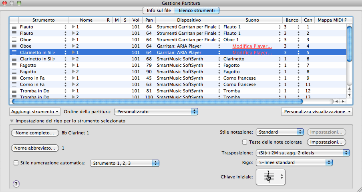Enable Stile numerazione automatica checkbox
The image size is (362, 192).
click(x=16, y=163)
